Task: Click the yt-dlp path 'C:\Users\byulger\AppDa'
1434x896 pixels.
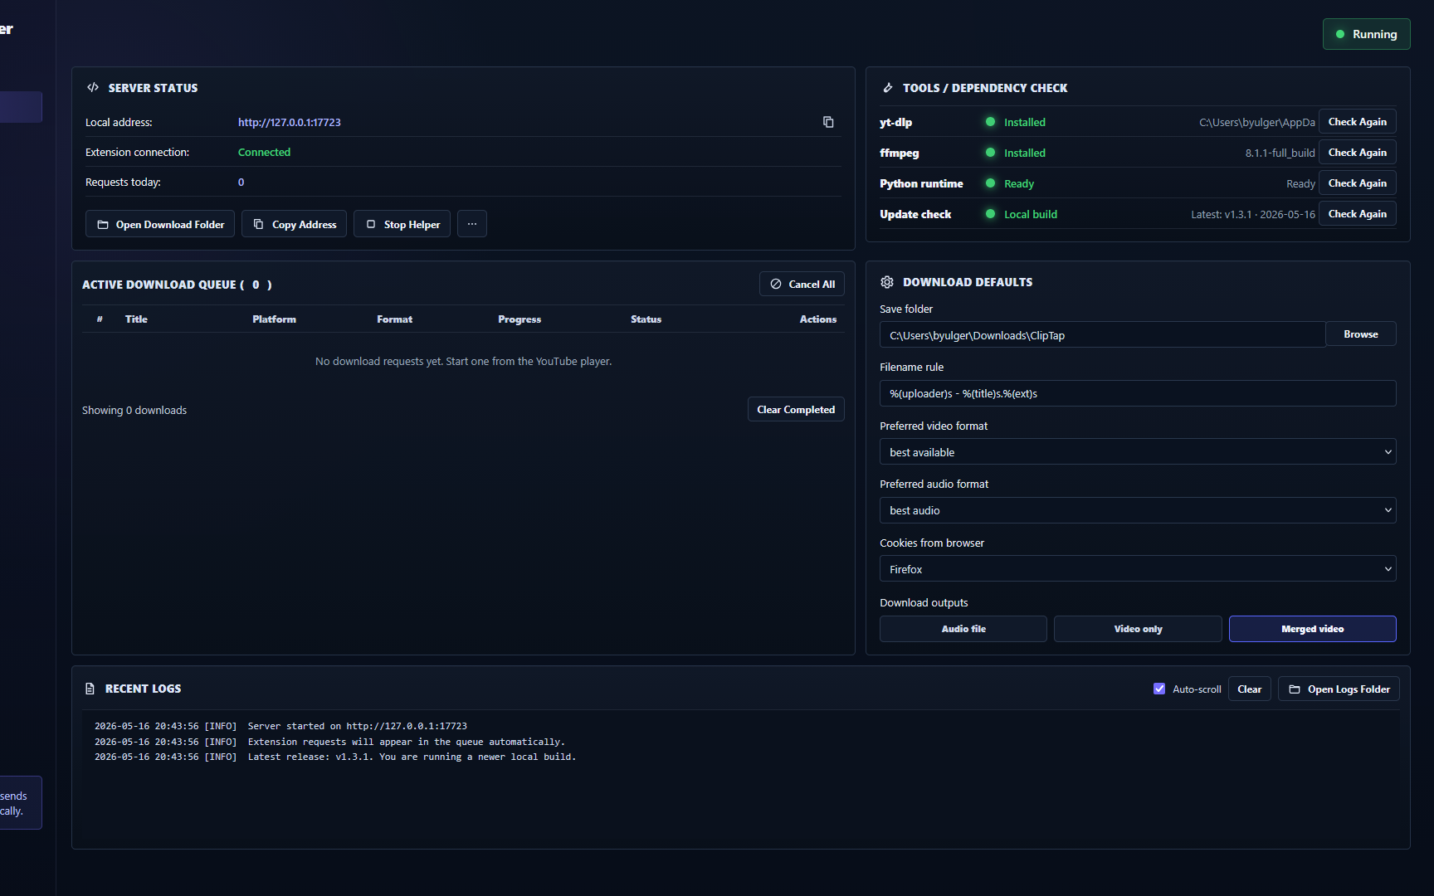Action: click(1257, 122)
